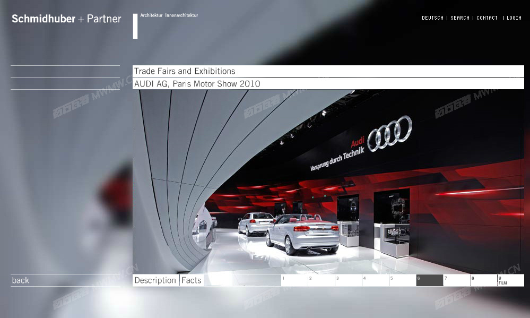Open the LOGIN link
Screen dimensions: 530x318
pyautogui.click(x=514, y=18)
